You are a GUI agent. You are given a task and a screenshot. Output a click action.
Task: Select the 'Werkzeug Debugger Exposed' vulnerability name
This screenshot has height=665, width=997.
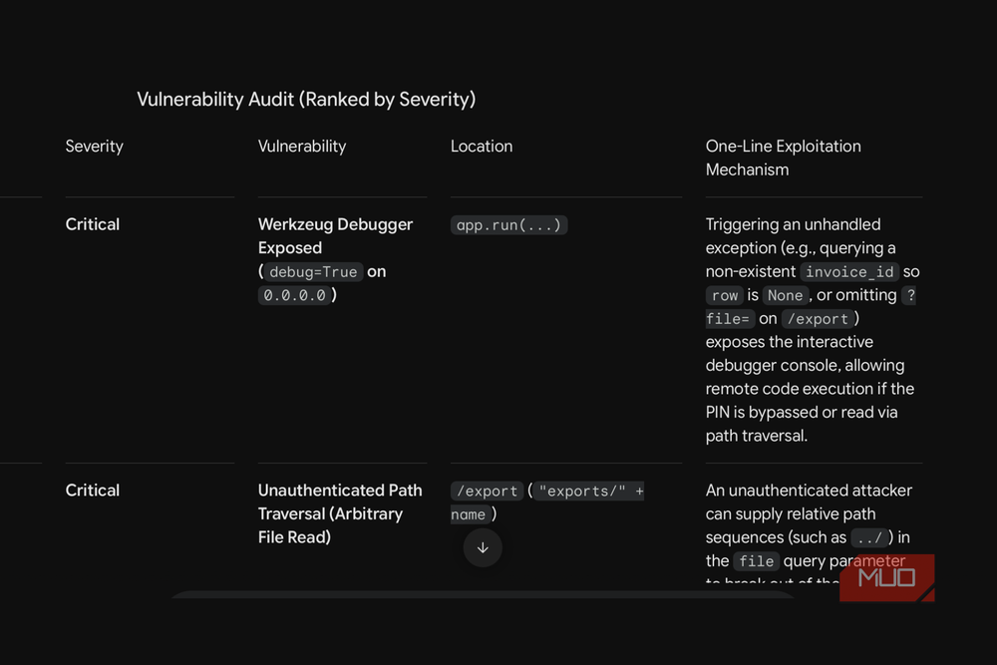coord(335,236)
